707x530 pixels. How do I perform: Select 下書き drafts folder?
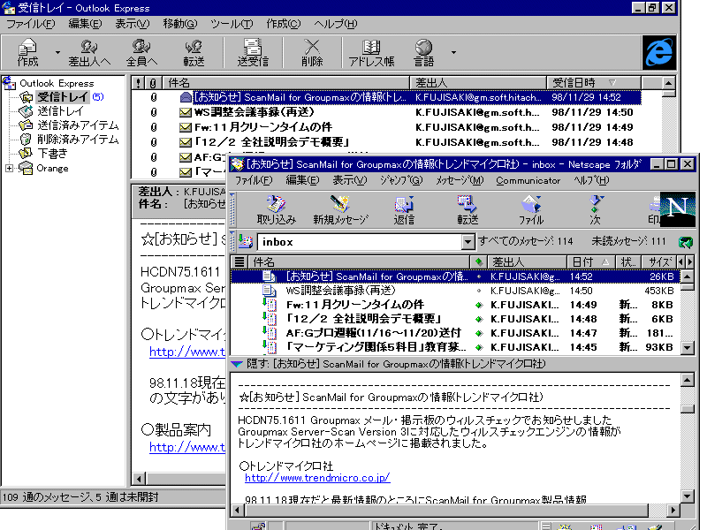52,154
